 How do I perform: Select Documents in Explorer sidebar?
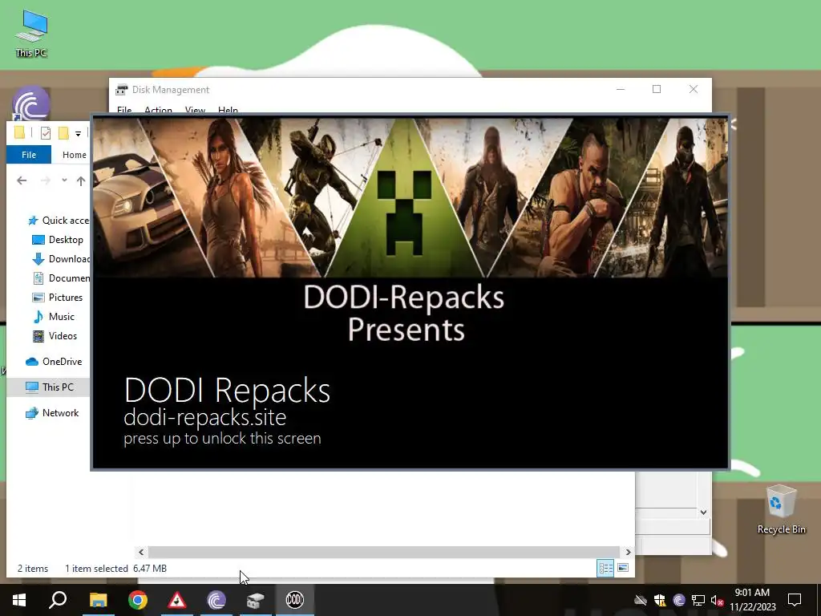pos(61,278)
